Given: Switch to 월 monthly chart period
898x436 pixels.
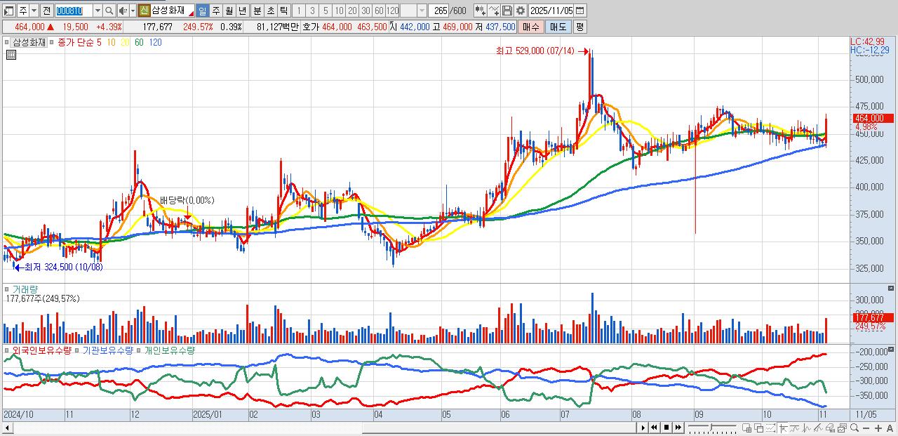Looking at the screenshot, I should pyautogui.click(x=229, y=11).
